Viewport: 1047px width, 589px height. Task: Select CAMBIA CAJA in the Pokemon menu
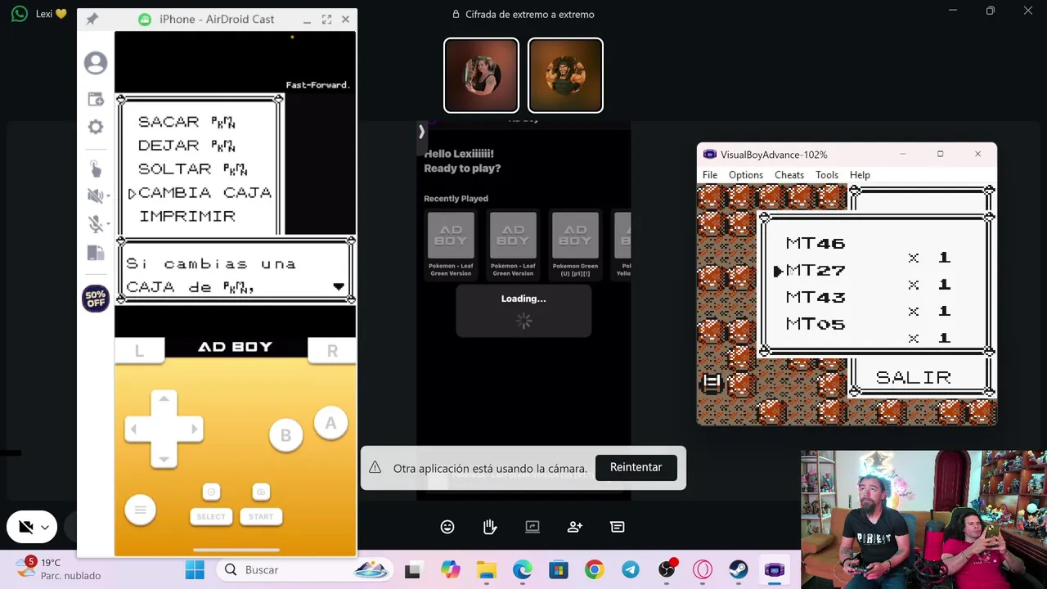pyautogui.click(x=204, y=193)
